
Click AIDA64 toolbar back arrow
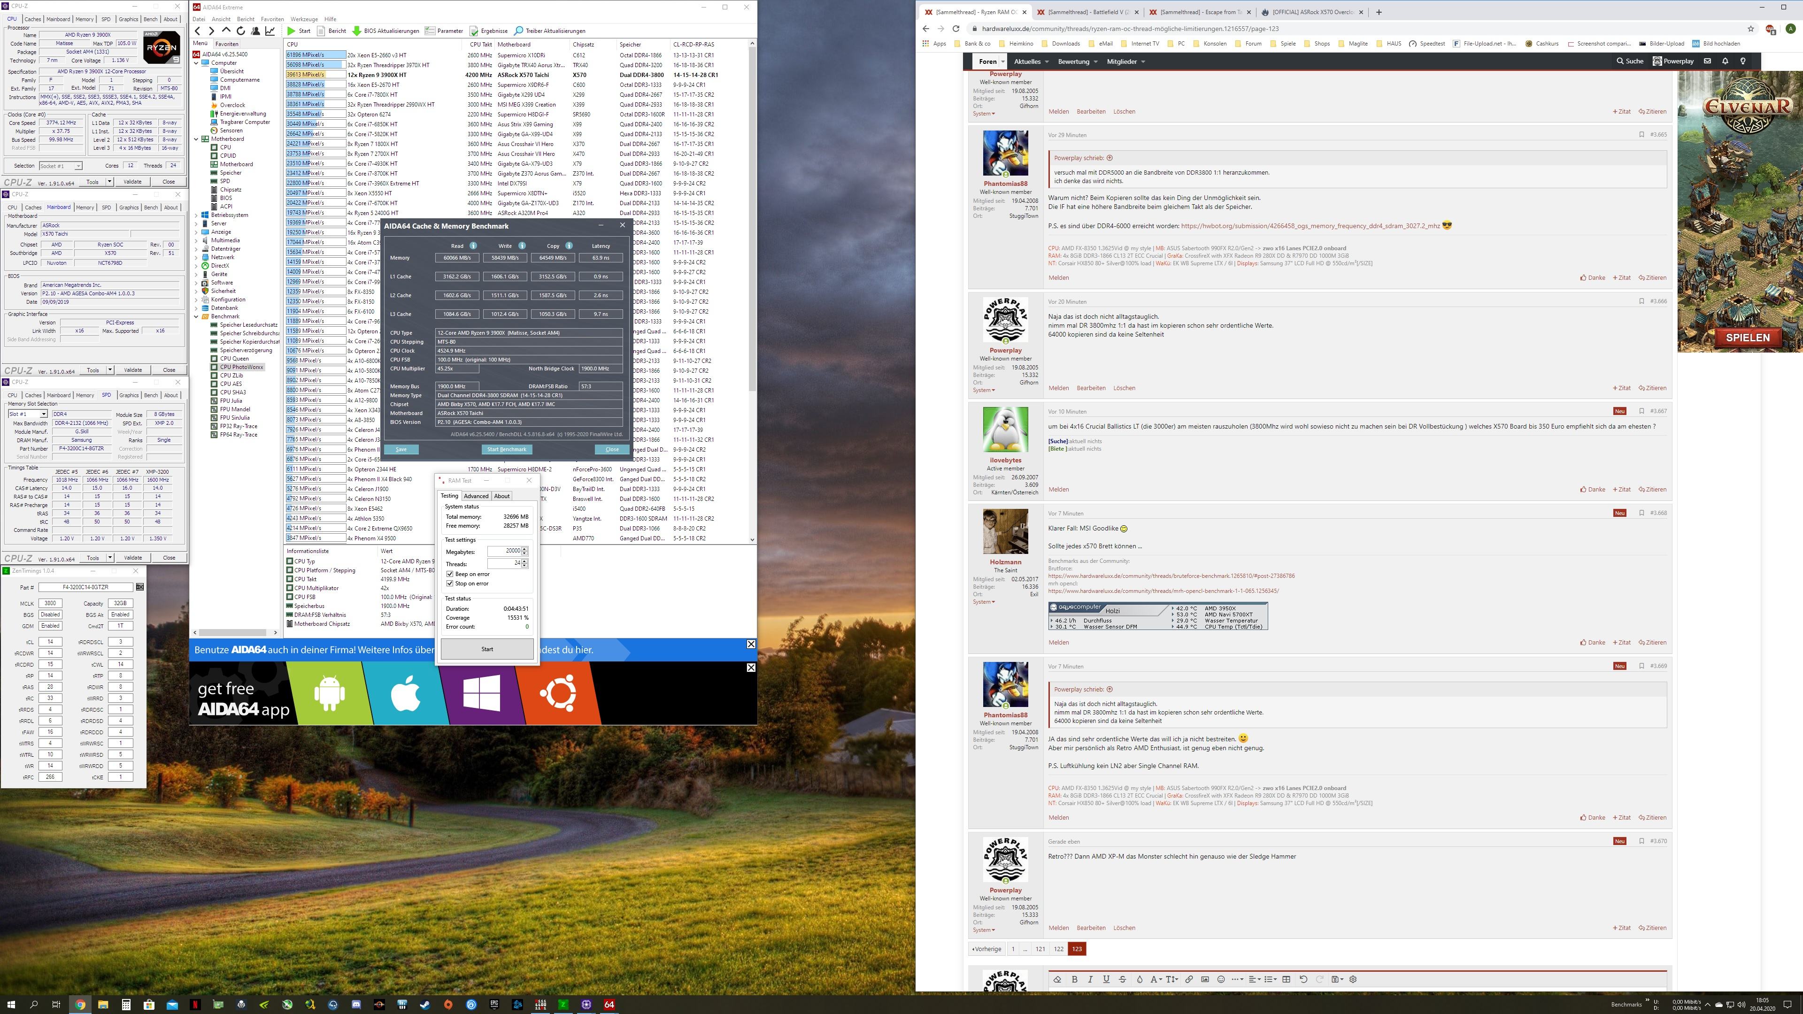197,31
